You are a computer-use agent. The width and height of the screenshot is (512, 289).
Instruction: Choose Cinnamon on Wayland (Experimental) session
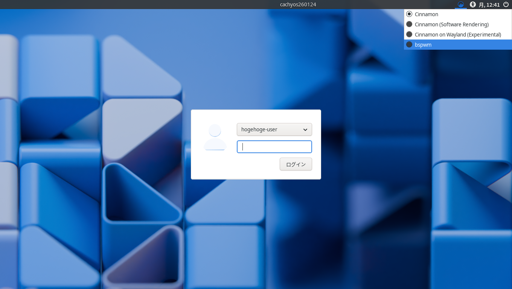(x=458, y=35)
